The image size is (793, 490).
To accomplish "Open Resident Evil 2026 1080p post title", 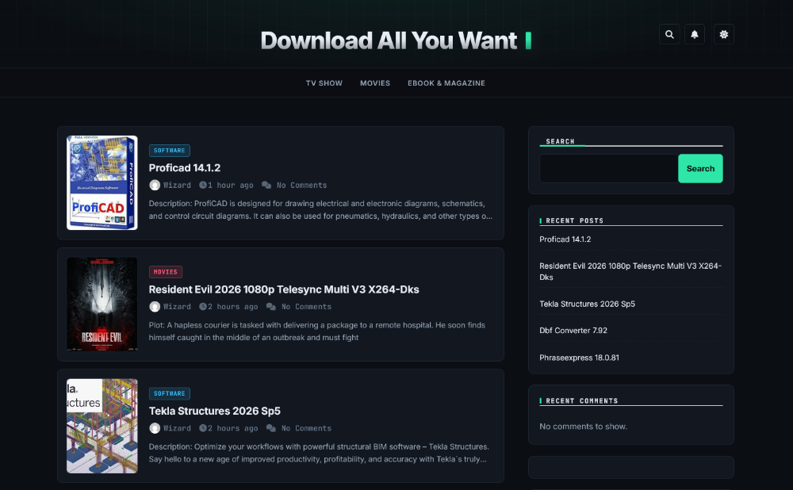I will click(x=284, y=289).
